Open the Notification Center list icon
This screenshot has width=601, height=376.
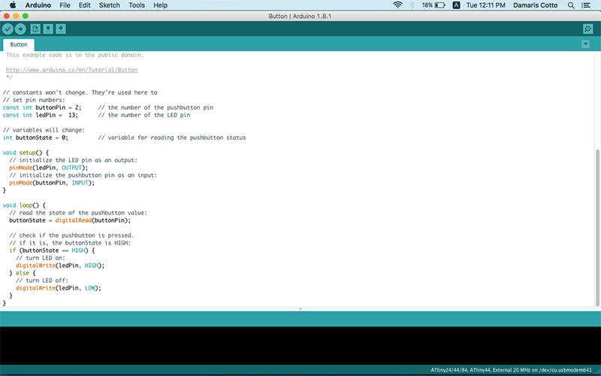tap(586, 5)
